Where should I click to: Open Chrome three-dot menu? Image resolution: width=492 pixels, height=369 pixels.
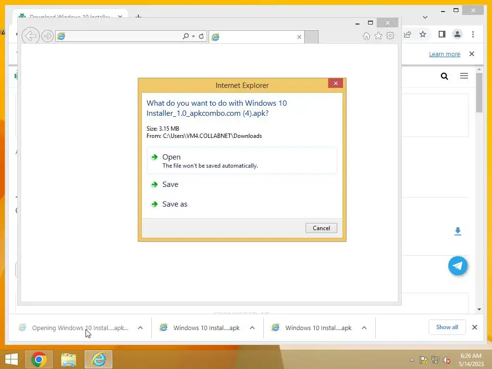coord(473,34)
